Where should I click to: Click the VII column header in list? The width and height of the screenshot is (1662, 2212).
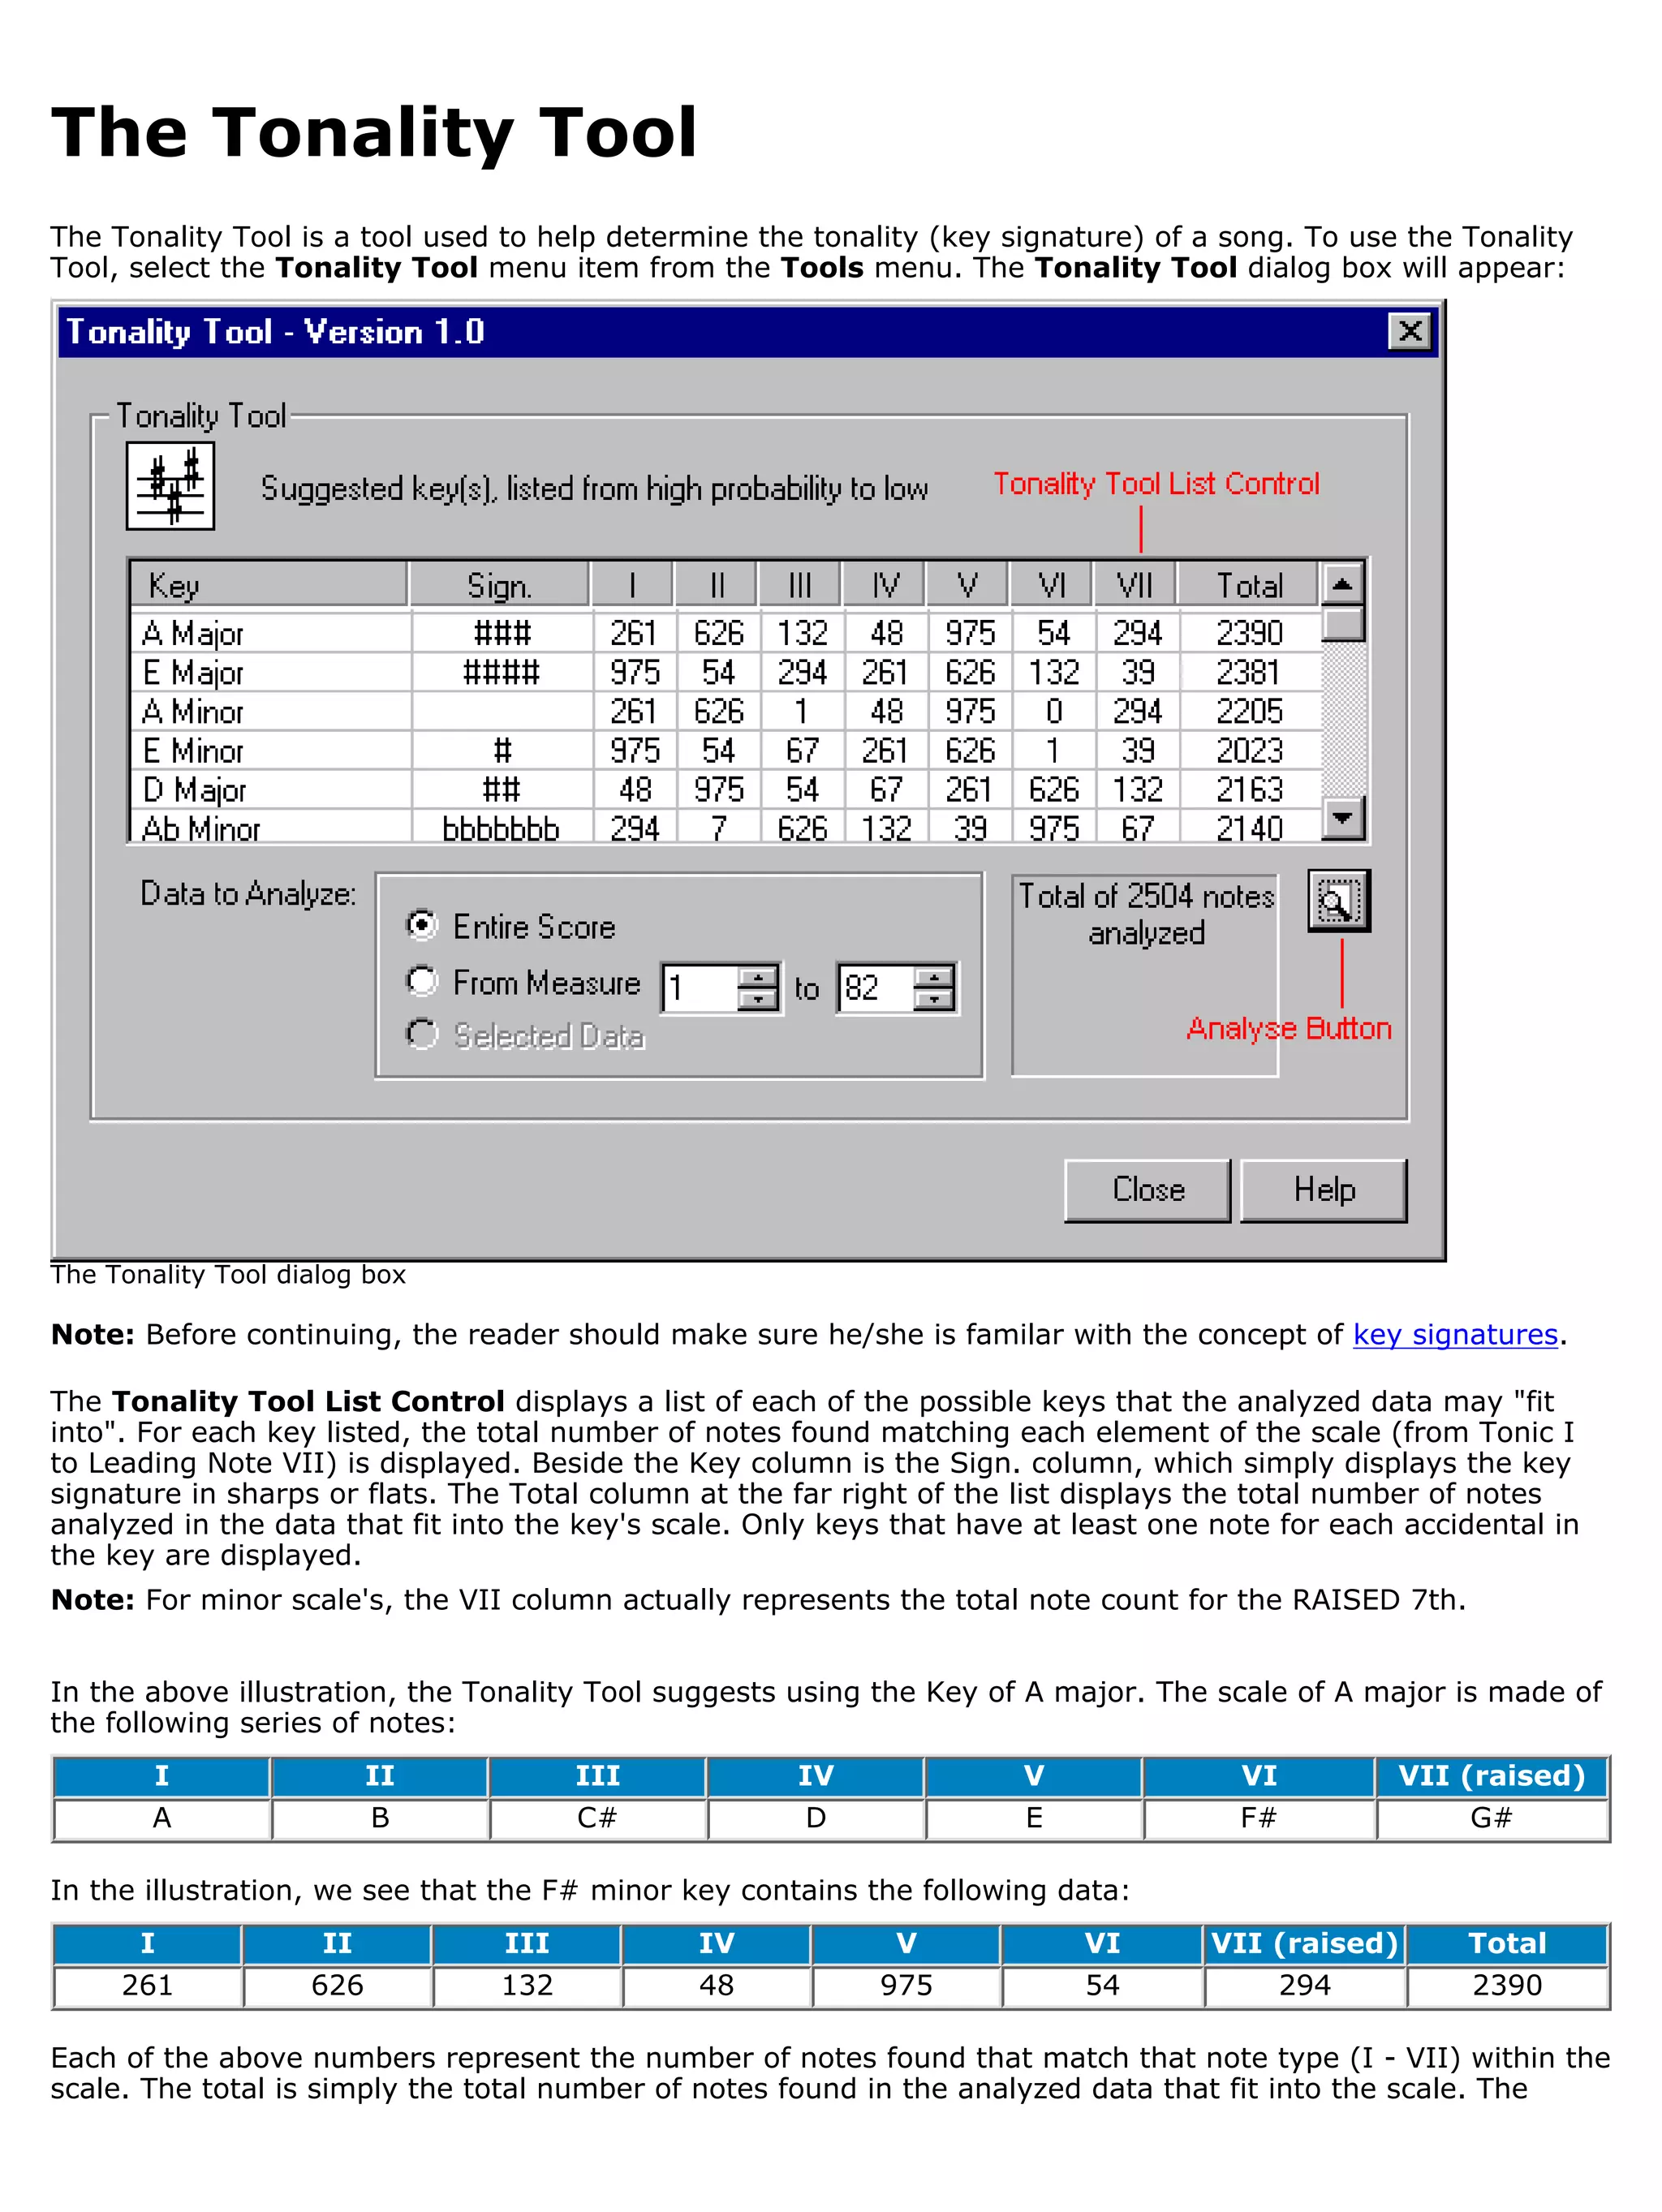tap(1135, 585)
